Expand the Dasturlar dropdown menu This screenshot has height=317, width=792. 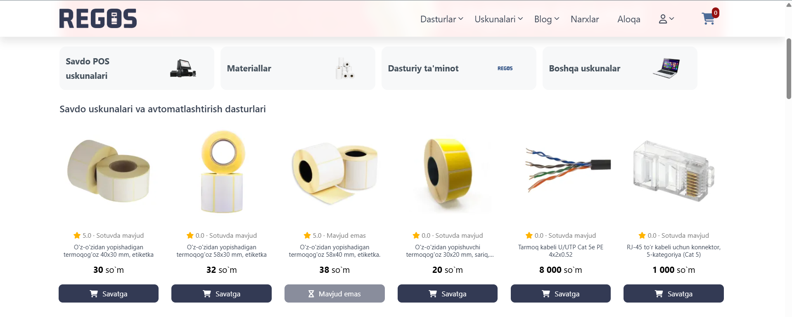point(441,19)
